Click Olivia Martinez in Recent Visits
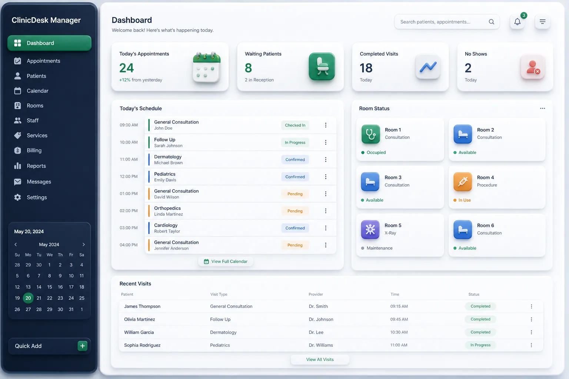Viewport: 569px width, 379px height. (140, 319)
